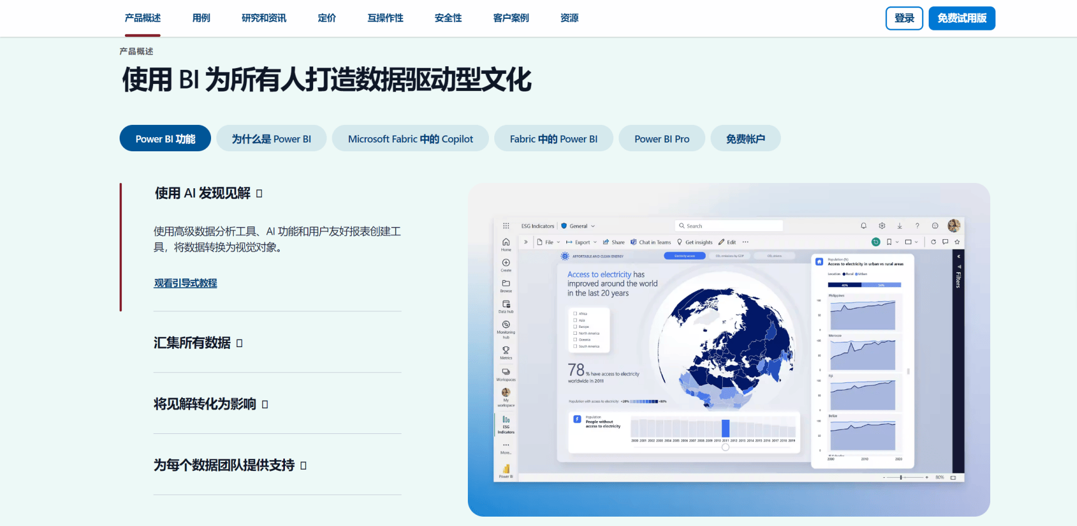Image resolution: width=1077 pixels, height=526 pixels.
Task: Open the 互操作性 navigation item
Action: click(x=385, y=18)
